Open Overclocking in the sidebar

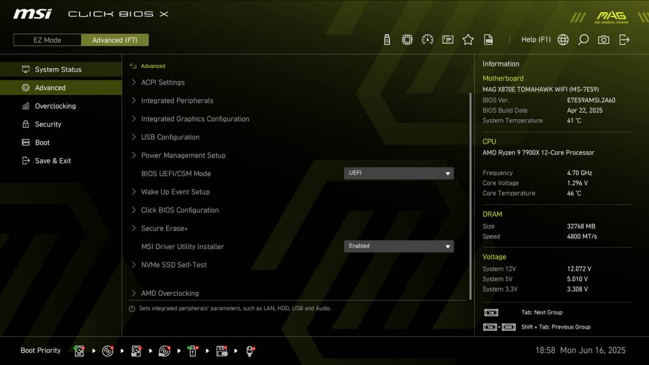(x=61, y=106)
